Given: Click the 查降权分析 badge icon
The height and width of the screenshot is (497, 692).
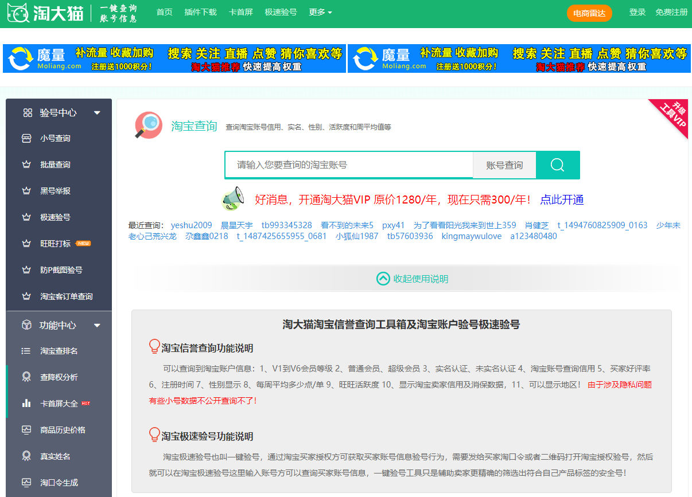Looking at the screenshot, I should [x=26, y=377].
